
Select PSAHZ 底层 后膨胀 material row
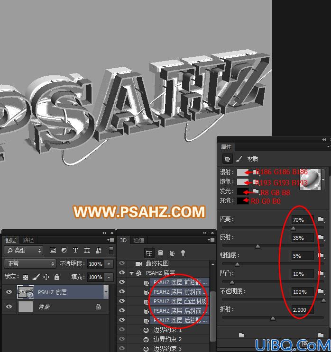coord(180,320)
